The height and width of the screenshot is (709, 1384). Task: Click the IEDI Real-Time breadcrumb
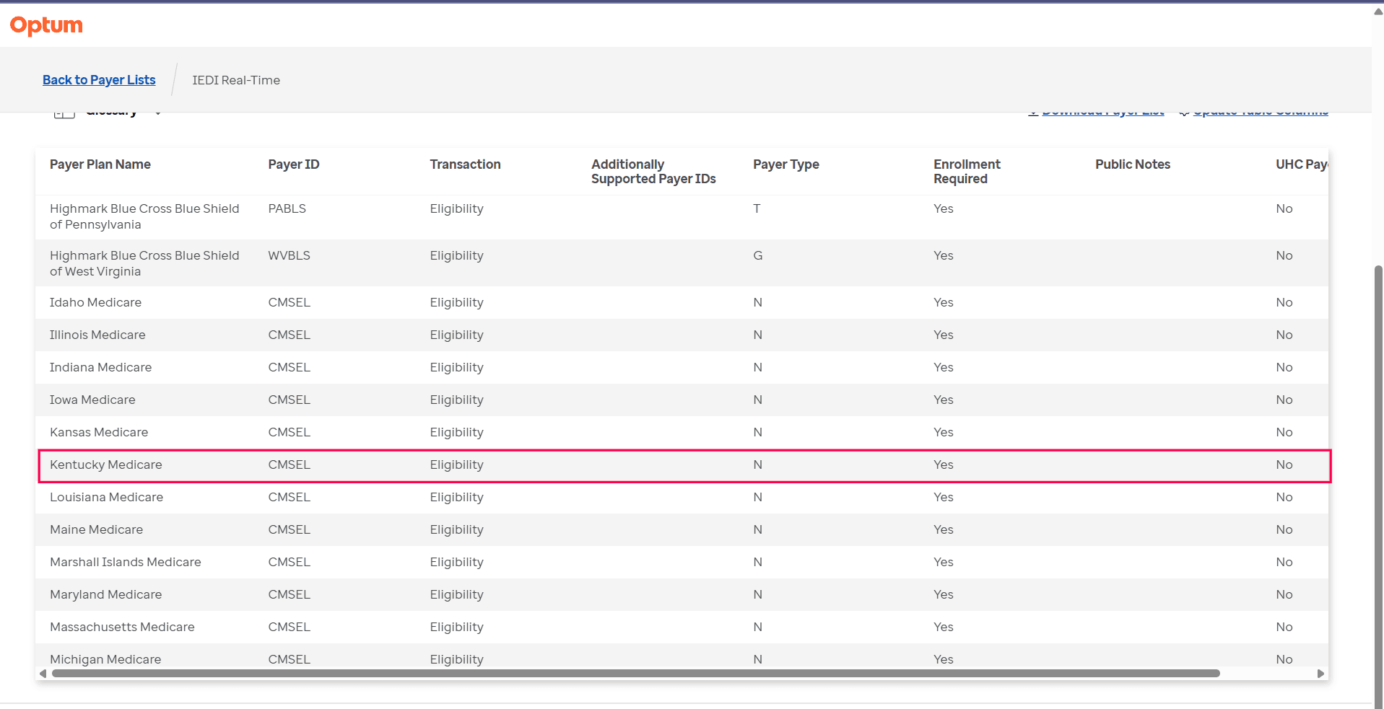click(x=236, y=80)
